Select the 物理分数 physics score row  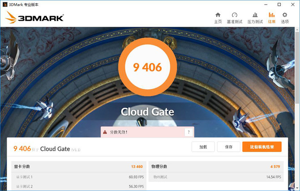pos(216,166)
